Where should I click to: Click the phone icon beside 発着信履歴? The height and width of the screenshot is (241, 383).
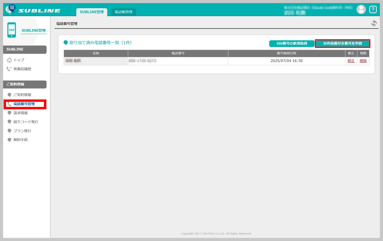9,69
